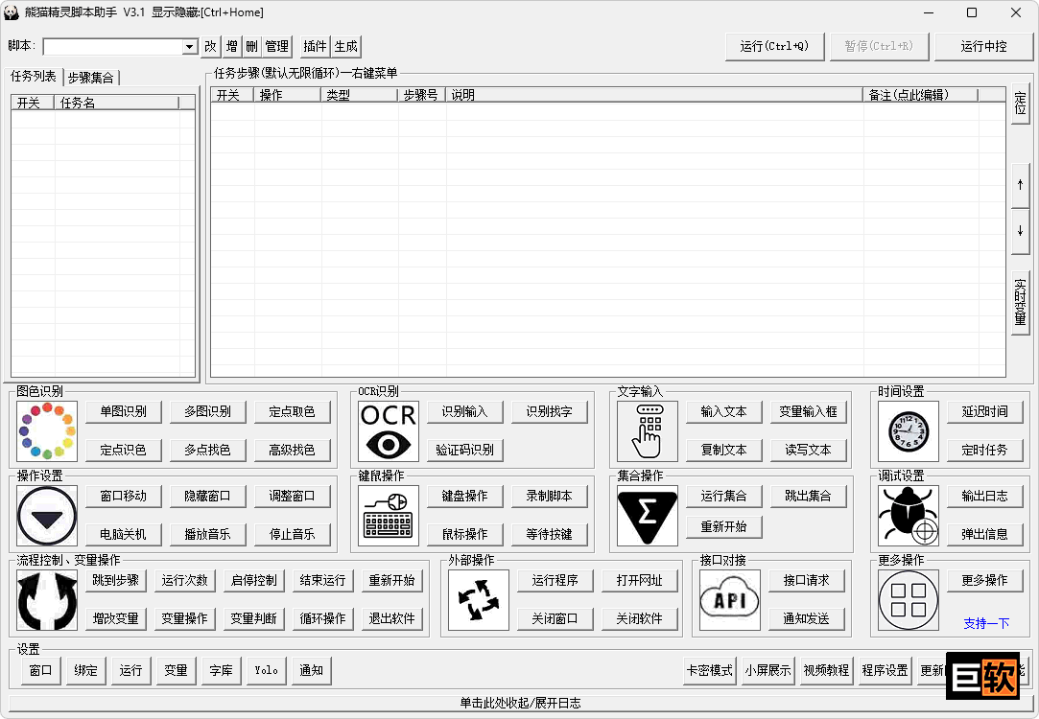1039x719 pixels.
Task: Open the 图色识别 color wheel icon
Action: click(46, 430)
